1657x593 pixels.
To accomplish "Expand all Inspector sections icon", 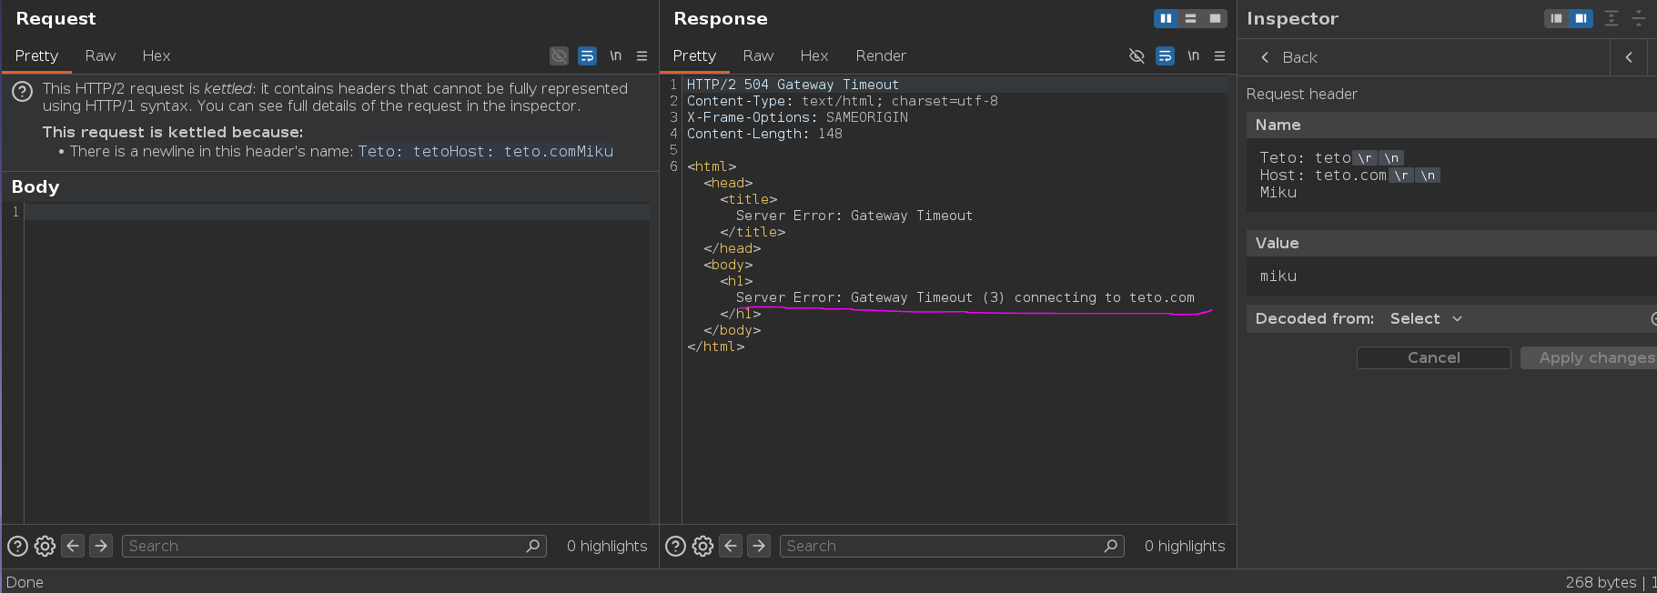I will point(1612,18).
